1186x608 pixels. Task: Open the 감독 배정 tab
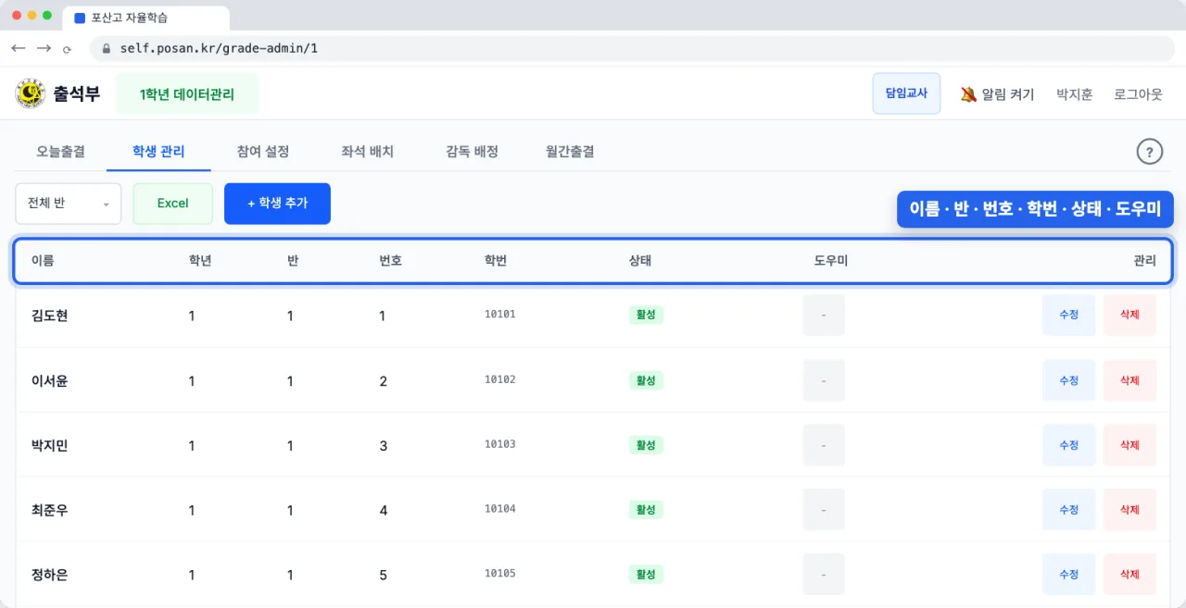coord(473,151)
